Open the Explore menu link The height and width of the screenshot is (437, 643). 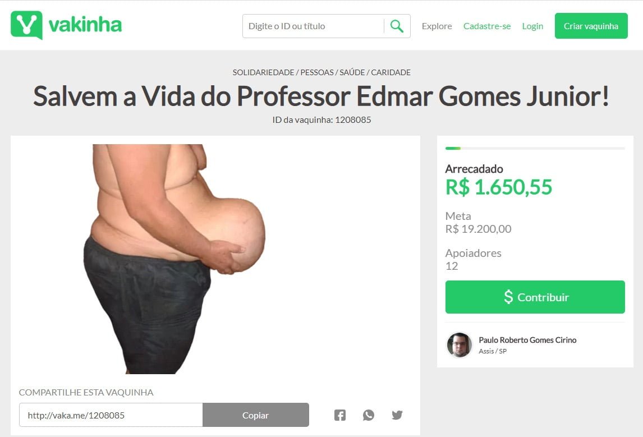437,26
